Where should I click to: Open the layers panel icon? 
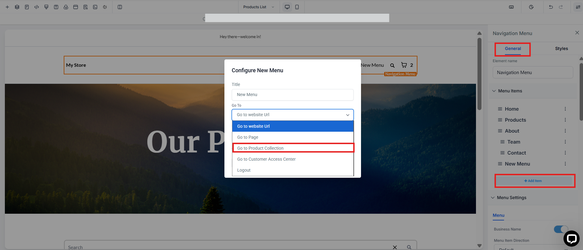[x=17, y=7]
